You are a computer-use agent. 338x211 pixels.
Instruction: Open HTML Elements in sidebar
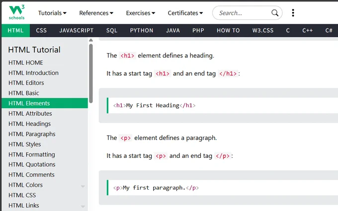tap(45, 103)
